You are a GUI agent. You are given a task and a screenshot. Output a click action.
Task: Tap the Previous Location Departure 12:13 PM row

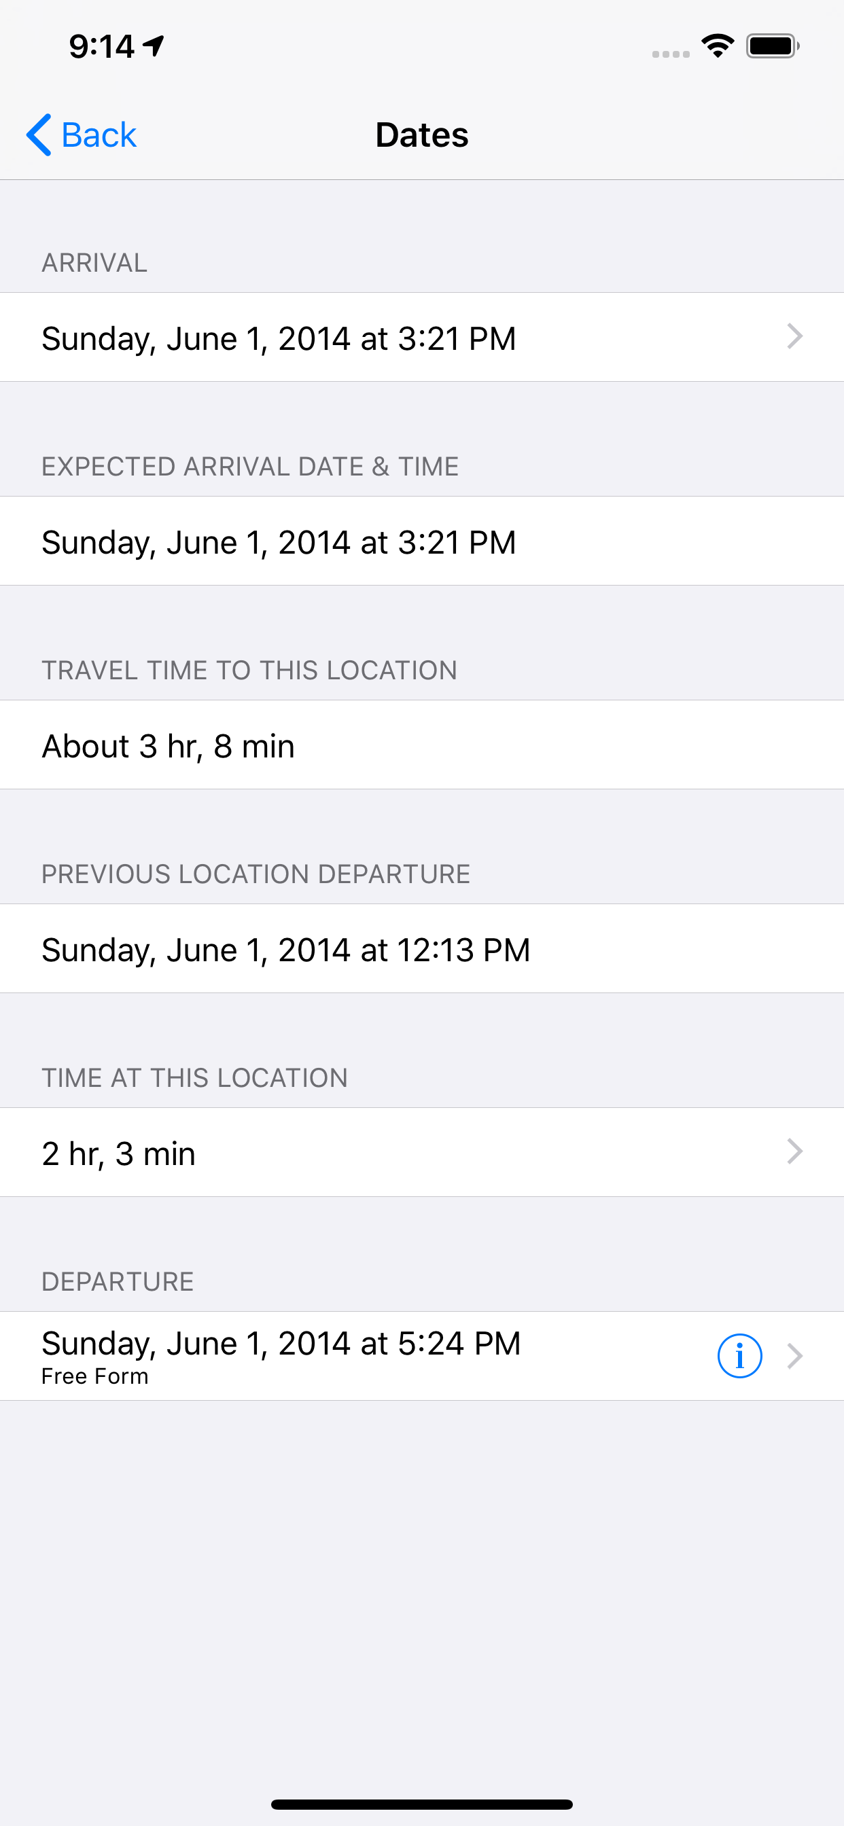286,950
